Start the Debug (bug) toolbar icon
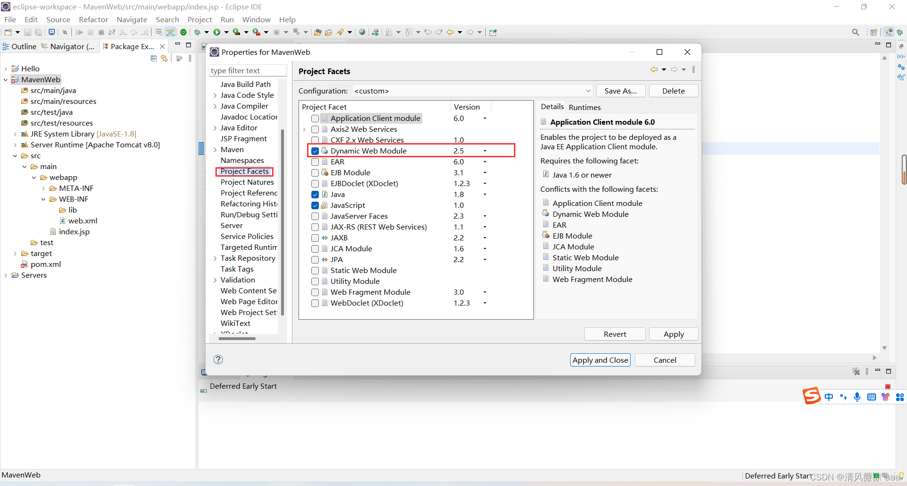The width and height of the screenshot is (907, 486). pos(198,32)
